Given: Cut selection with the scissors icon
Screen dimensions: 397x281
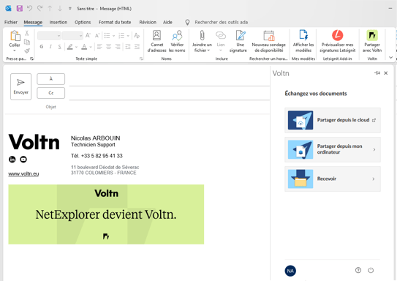Looking at the screenshot, I should click(27, 33).
